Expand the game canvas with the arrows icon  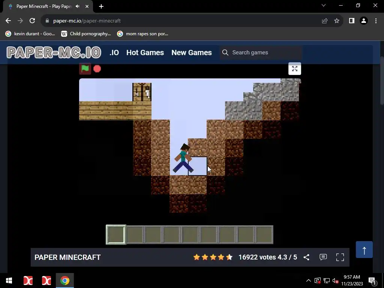point(295,69)
